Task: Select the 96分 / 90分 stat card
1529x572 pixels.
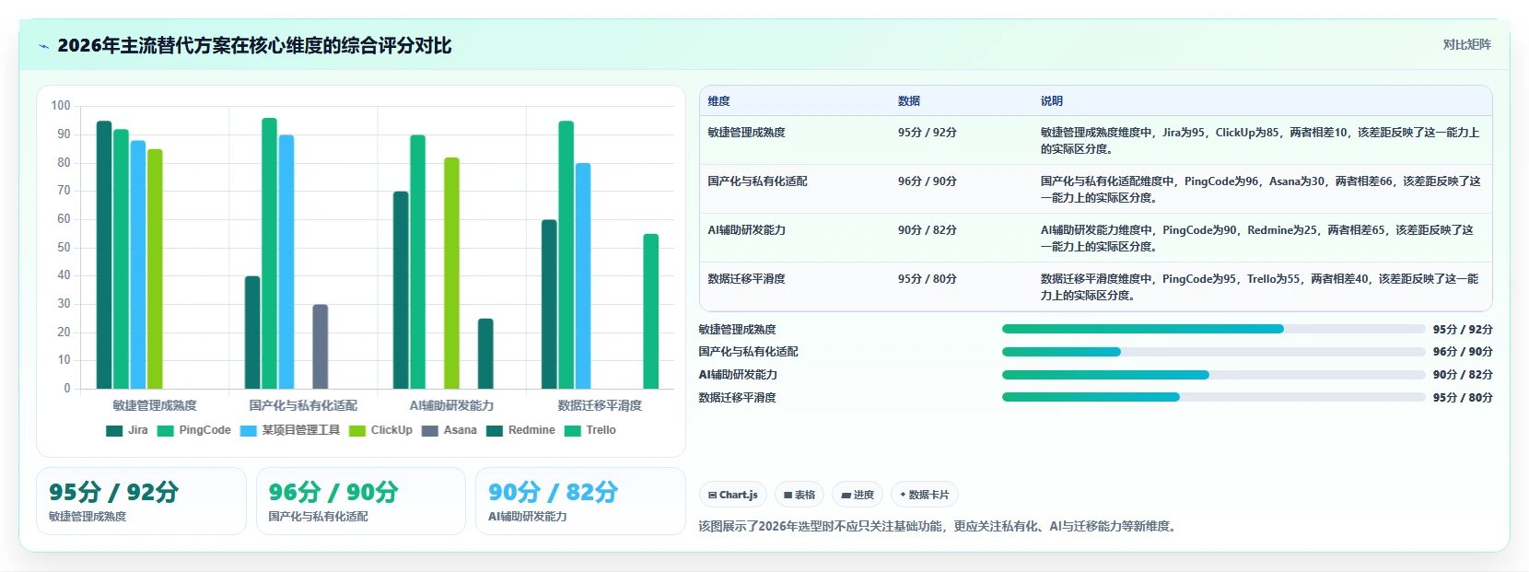Action: tap(361, 501)
